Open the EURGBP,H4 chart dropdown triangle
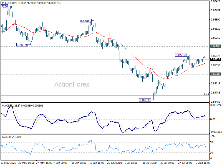The height and width of the screenshot is (166, 222). pos(2,3)
